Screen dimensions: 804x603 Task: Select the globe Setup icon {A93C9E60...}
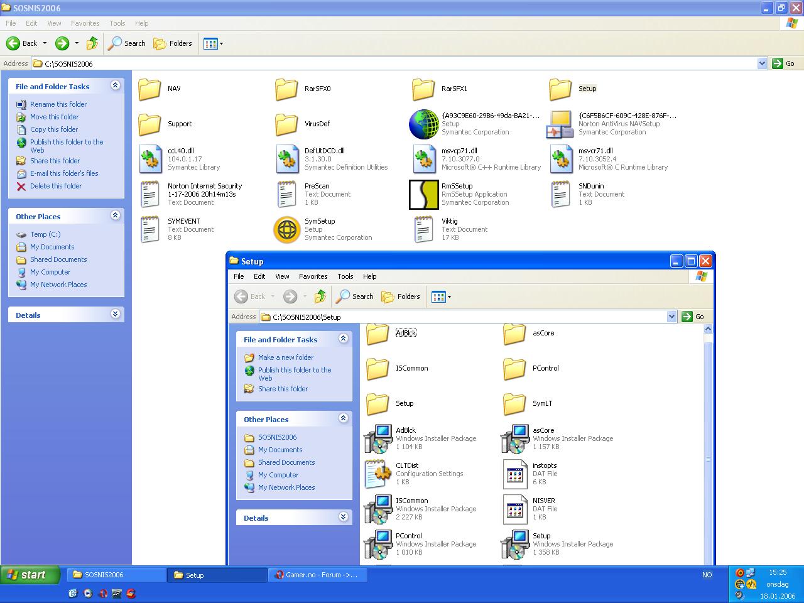coord(424,124)
